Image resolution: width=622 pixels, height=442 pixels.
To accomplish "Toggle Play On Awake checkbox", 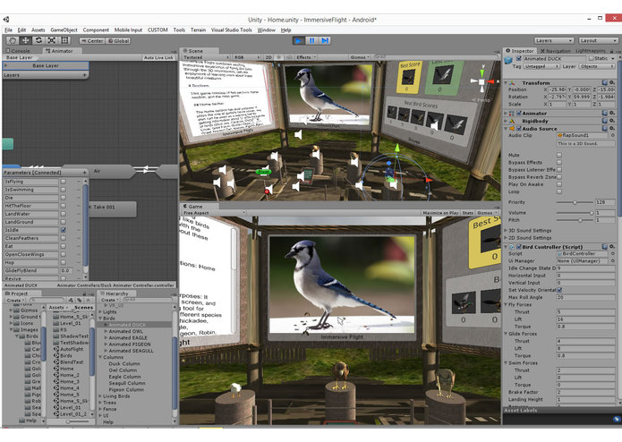I will [559, 184].
